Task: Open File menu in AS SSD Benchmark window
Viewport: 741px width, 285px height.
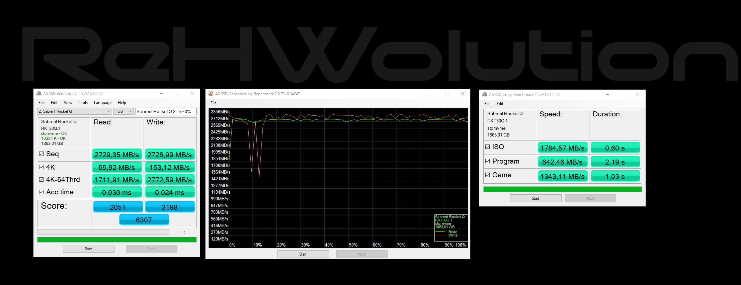Action: [42, 103]
